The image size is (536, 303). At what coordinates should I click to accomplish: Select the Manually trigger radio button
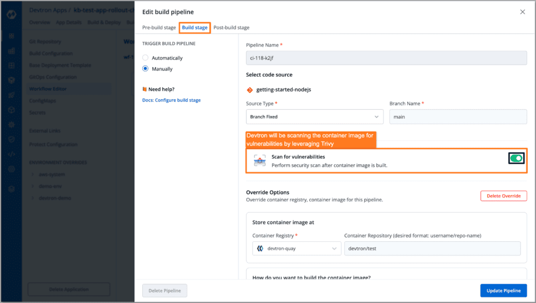tap(145, 68)
